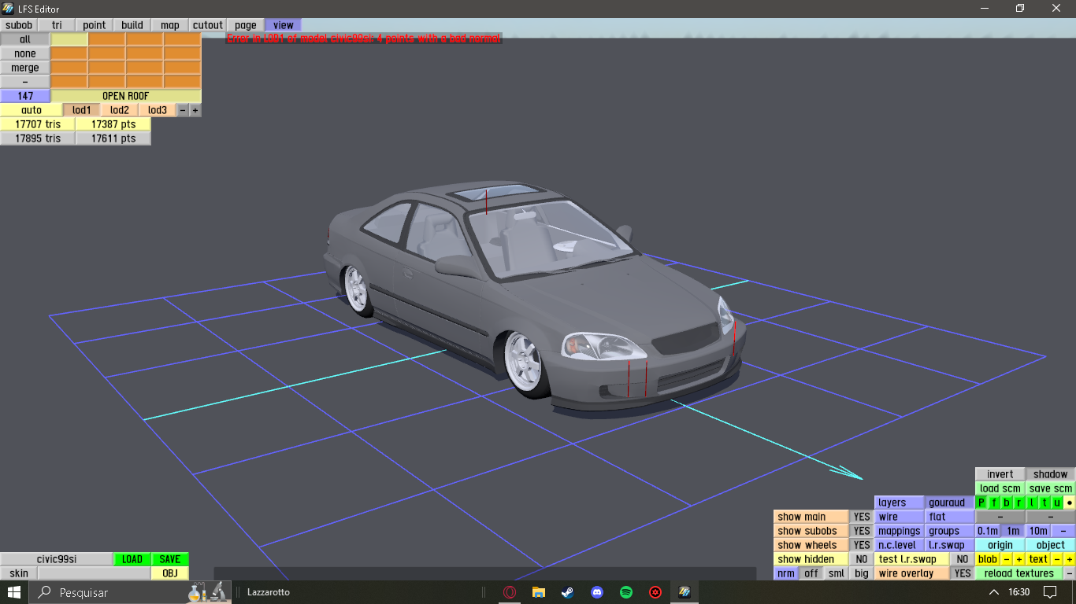Screen dimensions: 1076x604
Task: Switch to the tri tab
Action: coord(57,25)
